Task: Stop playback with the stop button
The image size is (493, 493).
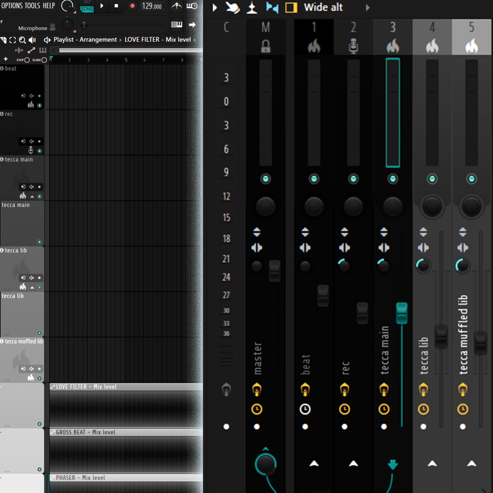Action: pyautogui.click(x=116, y=6)
